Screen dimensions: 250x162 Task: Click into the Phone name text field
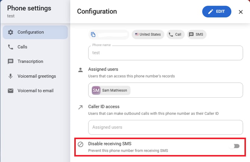[166, 53]
